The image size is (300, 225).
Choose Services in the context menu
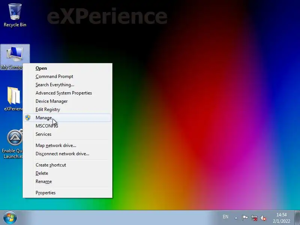67,134
